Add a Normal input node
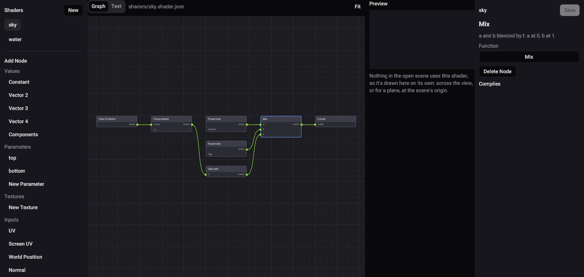The height and width of the screenshot is (277, 584). tap(17, 270)
